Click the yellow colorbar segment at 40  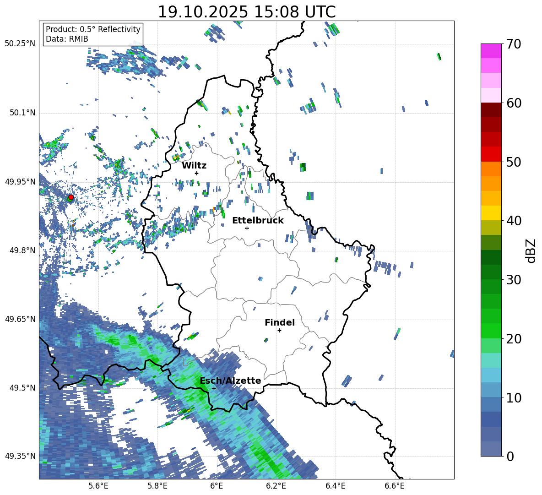491,213
